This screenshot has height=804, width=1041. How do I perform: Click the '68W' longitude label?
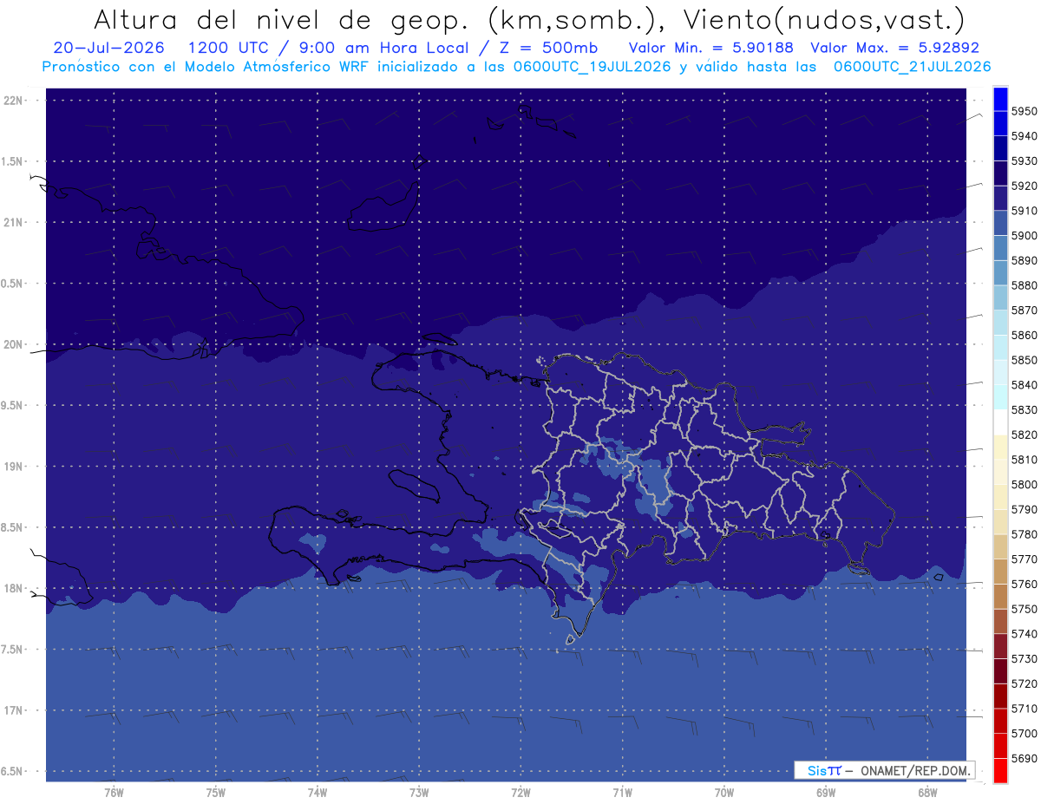pos(926,793)
